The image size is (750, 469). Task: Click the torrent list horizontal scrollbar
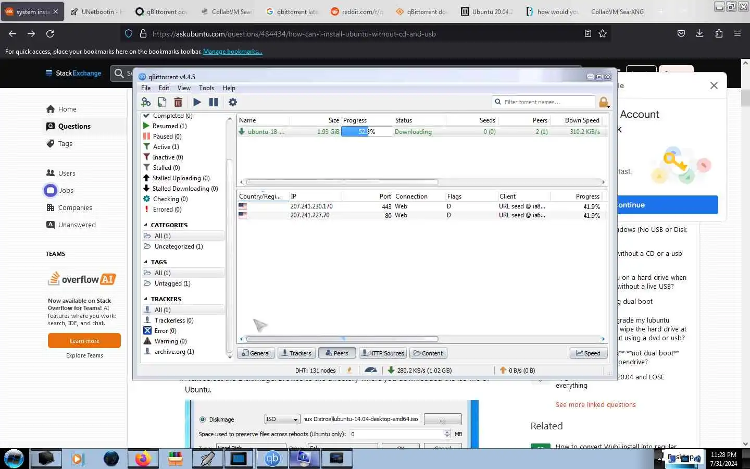(x=342, y=182)
